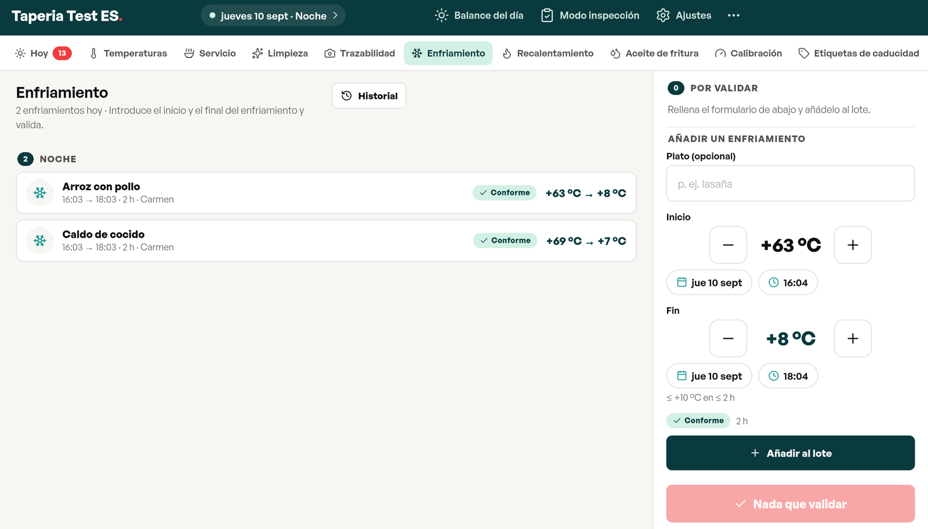
Task: Open Inicio date jue 10 sept picker
Action: [x=709, y=282]
